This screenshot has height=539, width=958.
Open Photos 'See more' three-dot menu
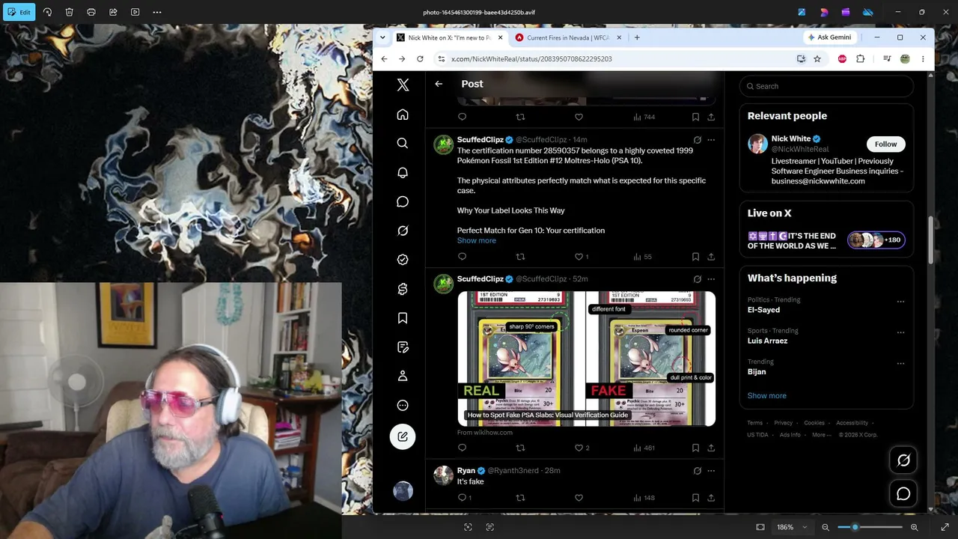tap(157, 12)
